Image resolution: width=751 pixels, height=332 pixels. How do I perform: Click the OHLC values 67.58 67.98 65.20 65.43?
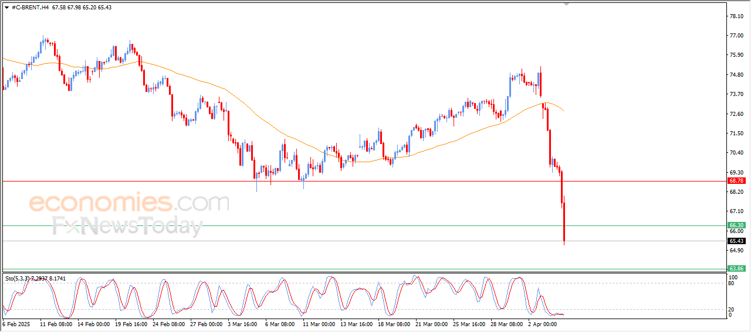[82, 8]
